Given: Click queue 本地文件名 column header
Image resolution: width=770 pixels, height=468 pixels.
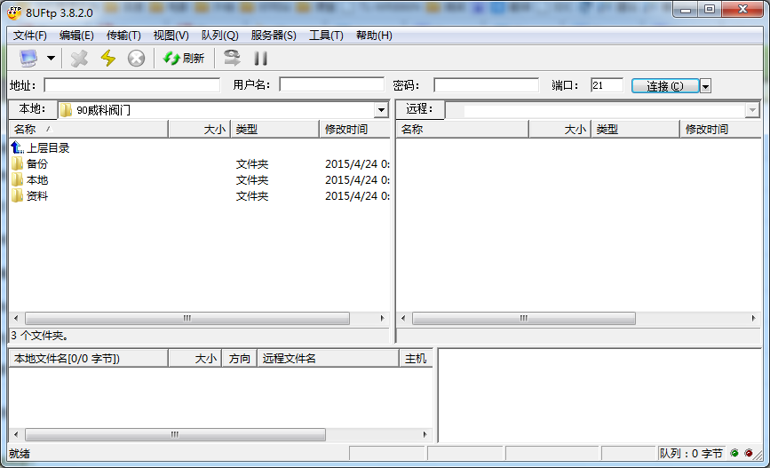Looking at the screenshot, I should [x=89, y=359].
